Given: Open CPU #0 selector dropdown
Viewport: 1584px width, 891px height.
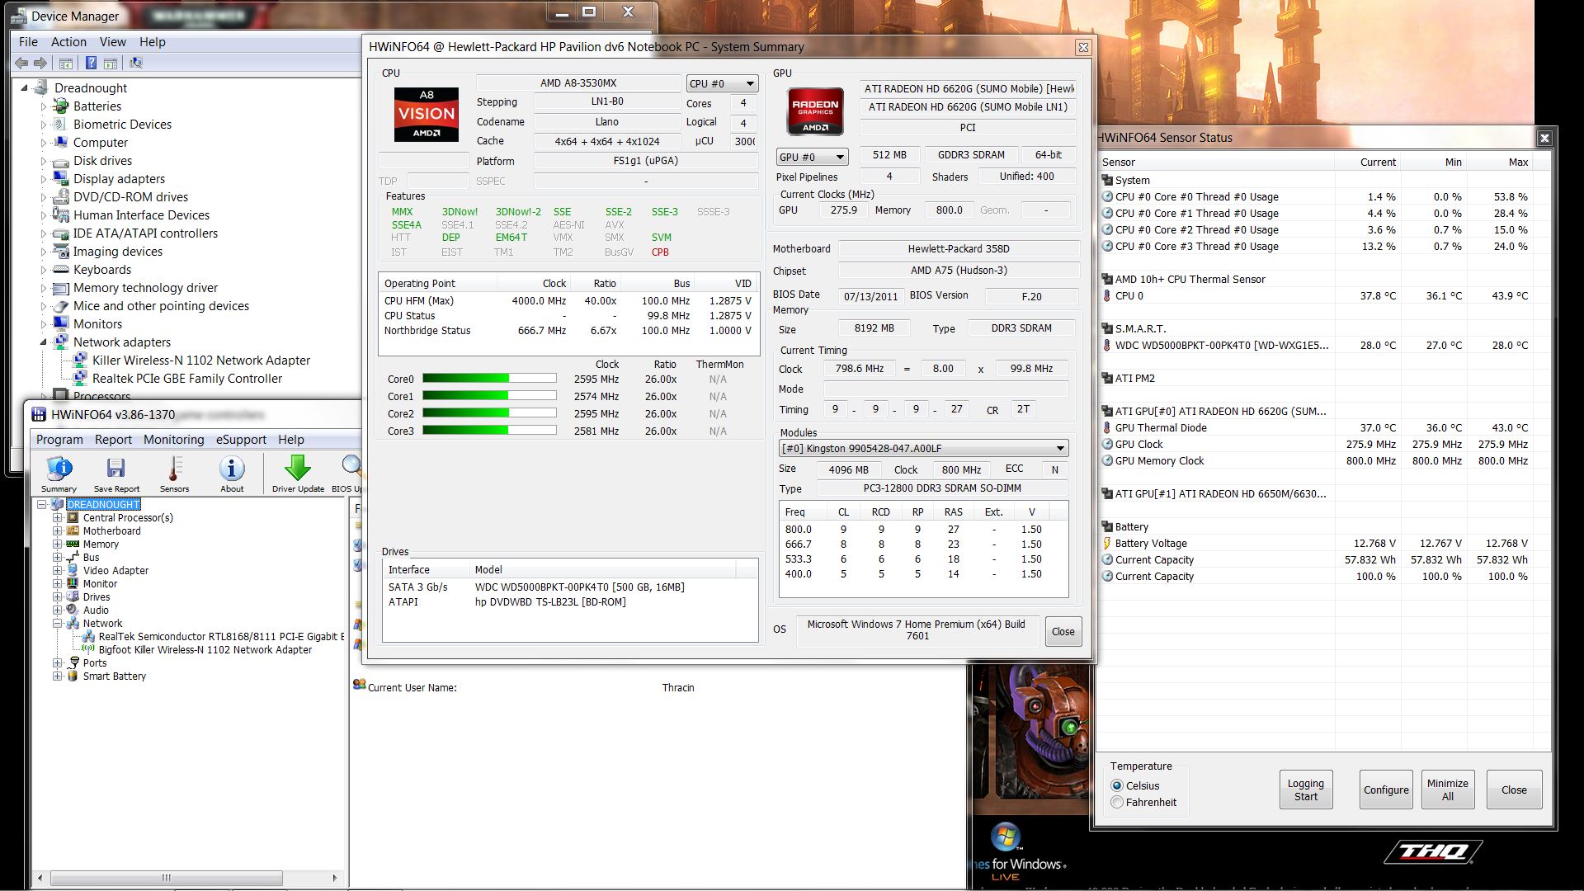Looking at the screenshot, I should coord(722,84).
